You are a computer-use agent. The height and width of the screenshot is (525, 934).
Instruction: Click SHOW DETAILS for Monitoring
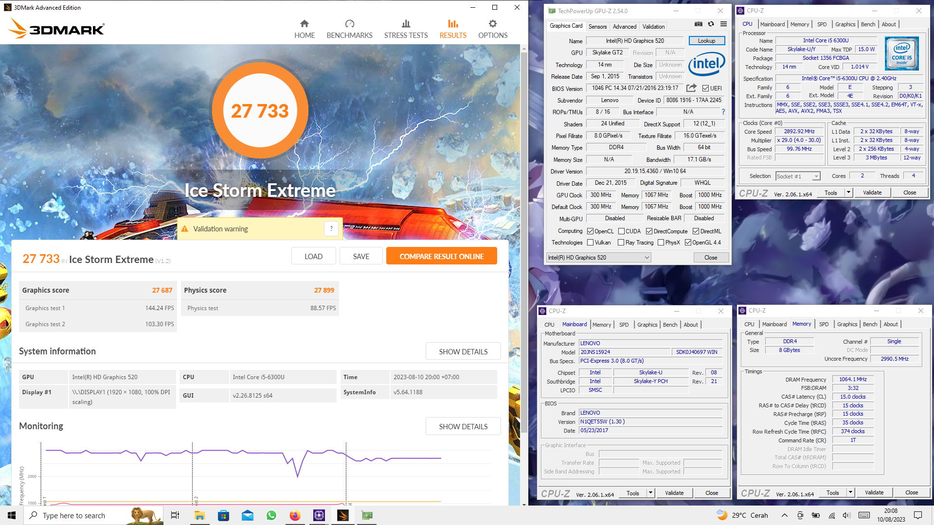(463, 426)
